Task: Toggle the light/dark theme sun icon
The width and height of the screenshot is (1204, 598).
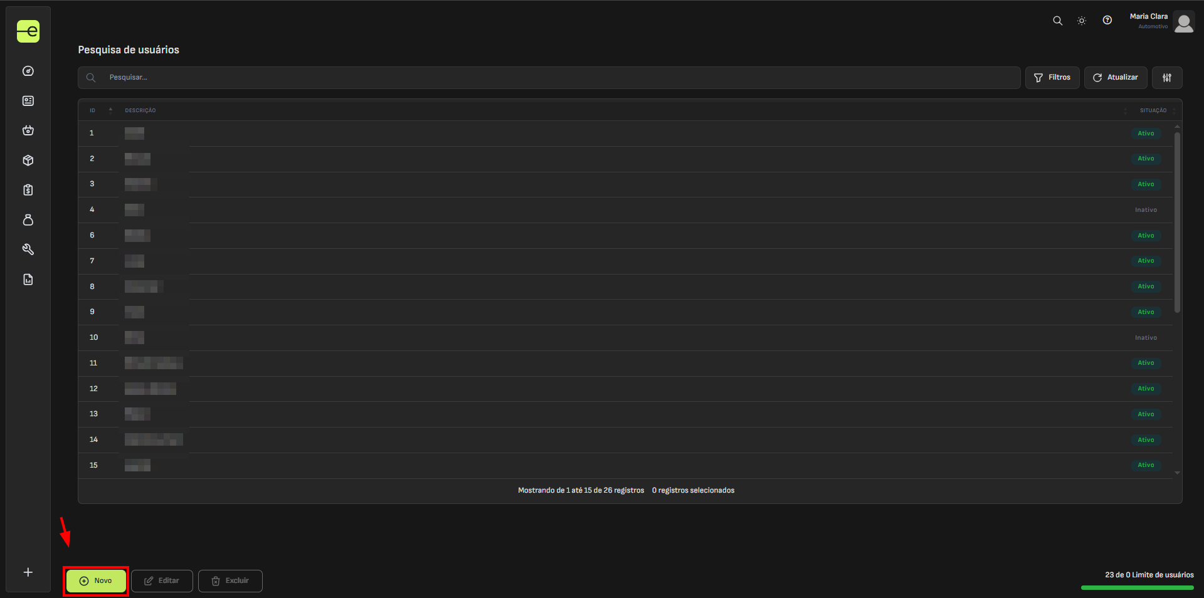Action: click(x=1082, y=21)
